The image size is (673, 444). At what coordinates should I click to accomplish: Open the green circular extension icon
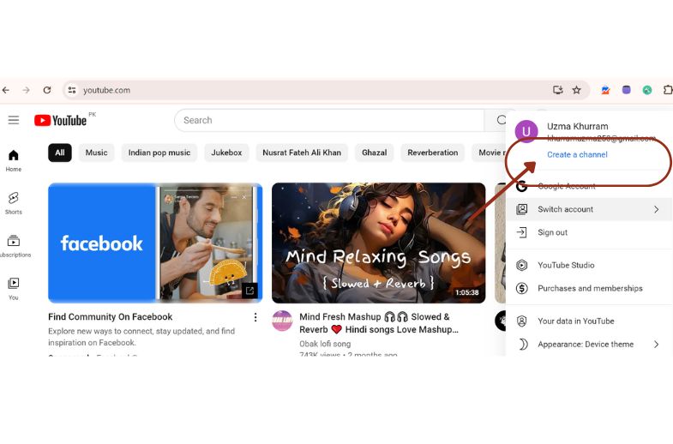647,90
